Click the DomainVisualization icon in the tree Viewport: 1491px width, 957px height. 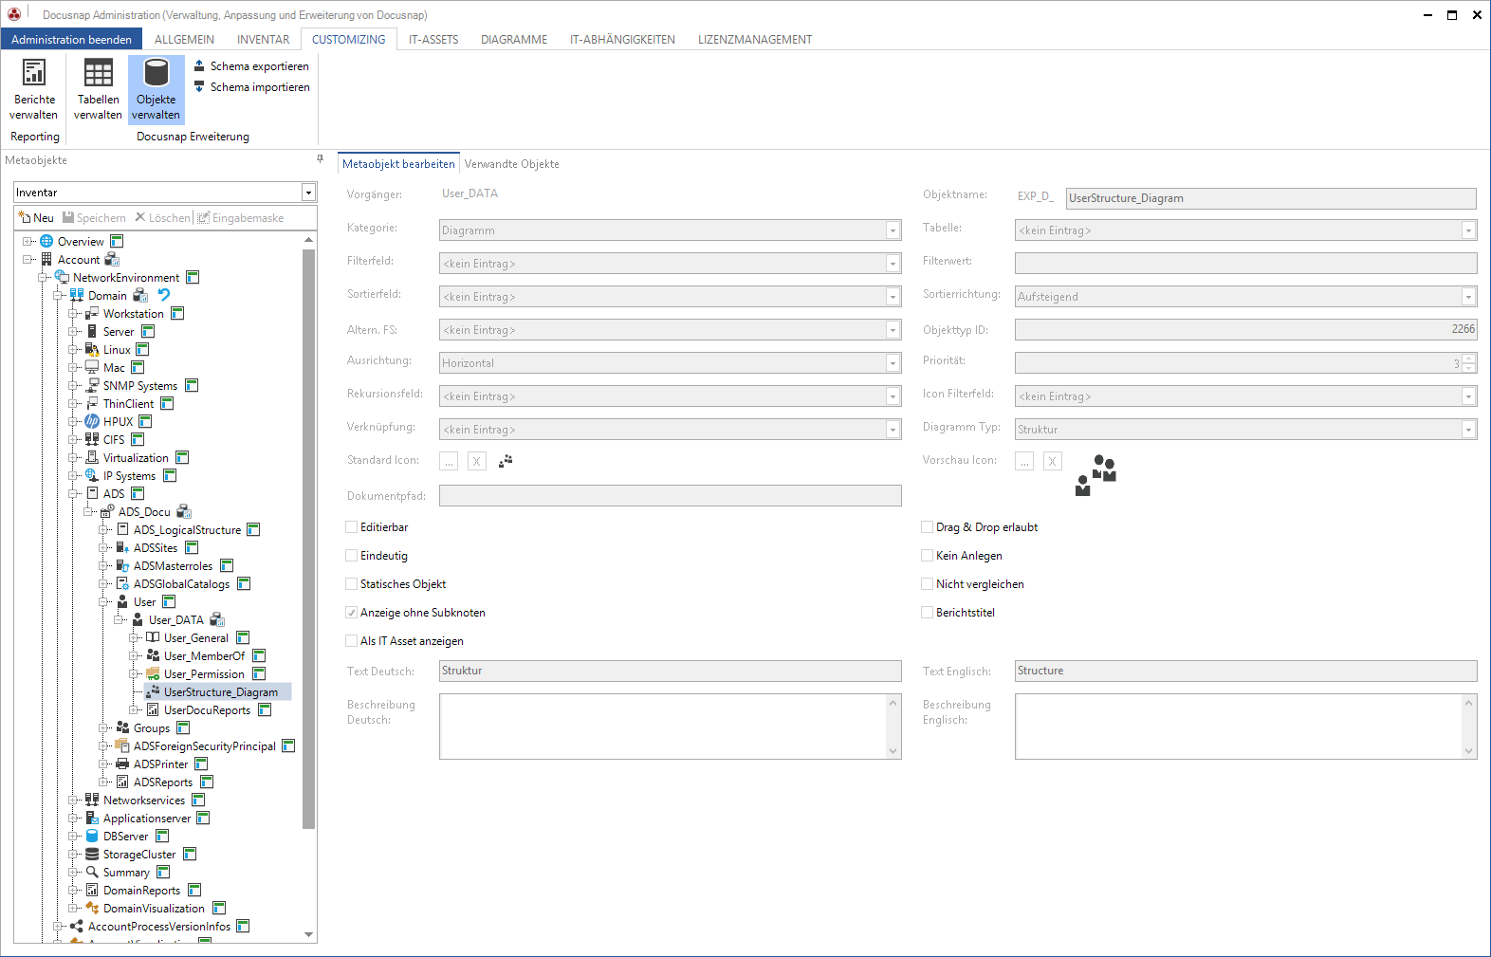pyautogui.click(x=92, y=908)
